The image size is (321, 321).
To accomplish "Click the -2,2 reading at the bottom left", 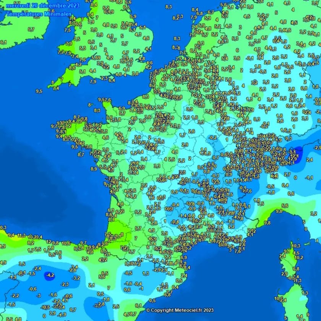I will click(x=15, y=295).
